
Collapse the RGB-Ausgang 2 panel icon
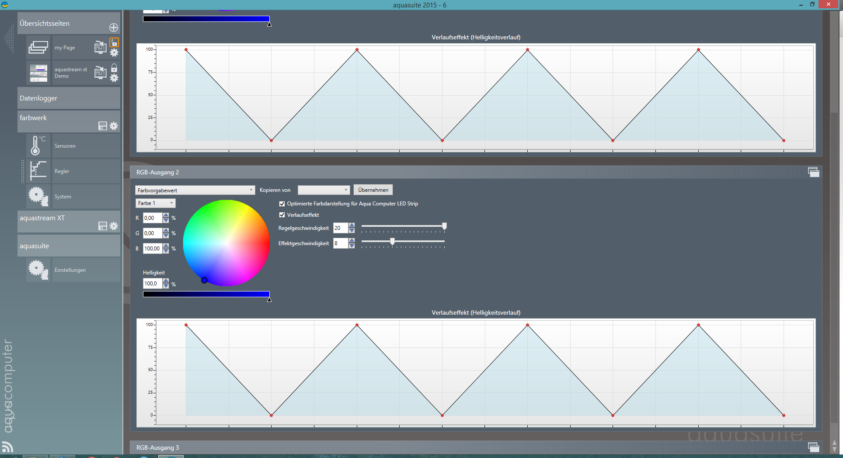point(813,172)
